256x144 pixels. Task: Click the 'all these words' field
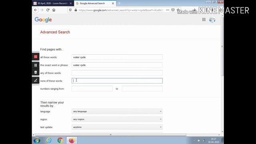click(117, 57)
